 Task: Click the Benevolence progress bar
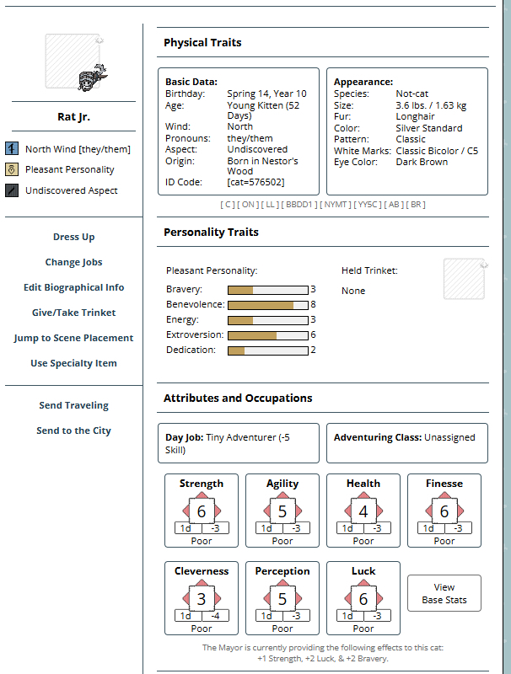267,305
